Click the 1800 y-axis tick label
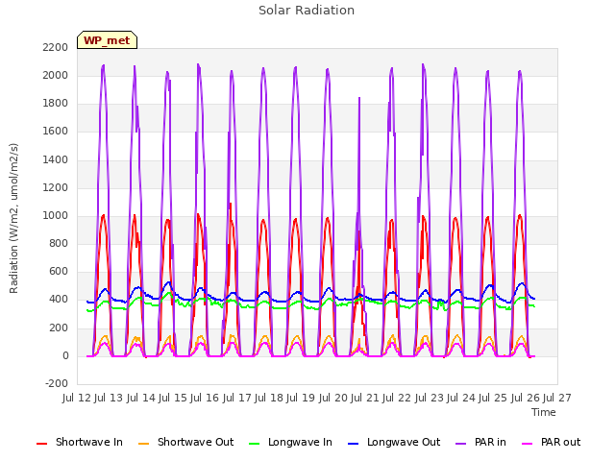 56,104
